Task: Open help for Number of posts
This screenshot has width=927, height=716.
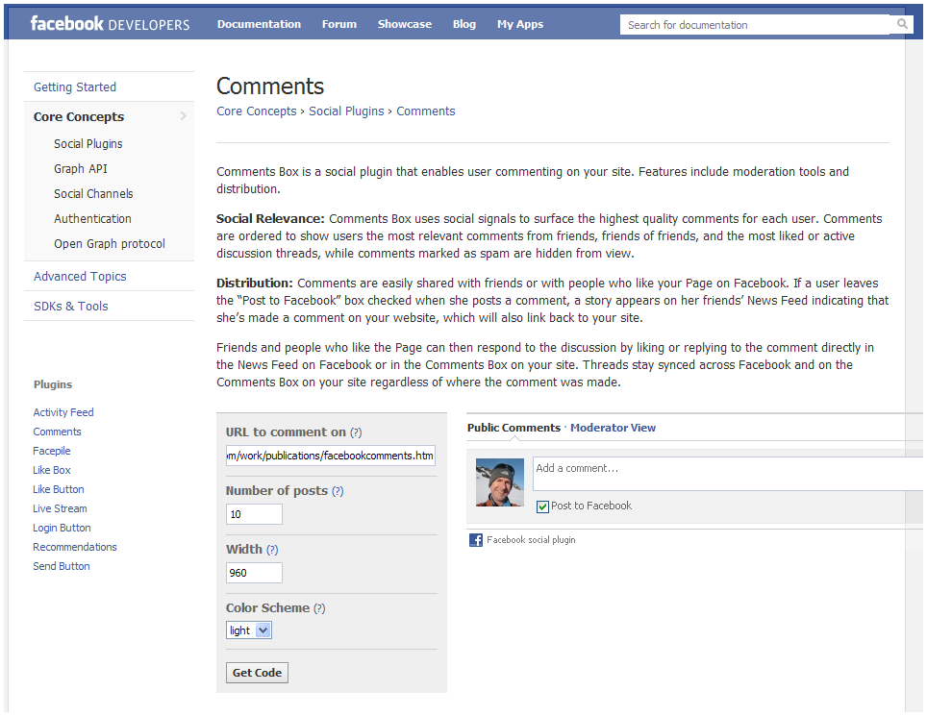Action: pos(338,491)
